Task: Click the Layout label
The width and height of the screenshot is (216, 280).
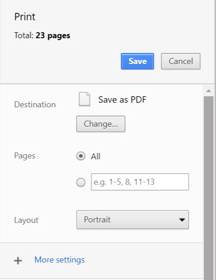Action: pyautogui.click(x=26, y=220)
